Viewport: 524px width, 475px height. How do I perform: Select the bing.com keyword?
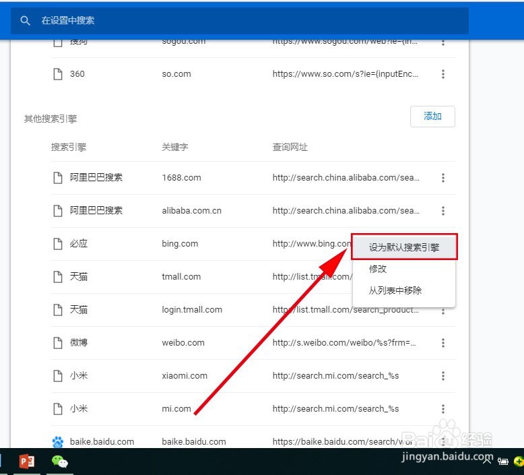[x=180, y=244]
